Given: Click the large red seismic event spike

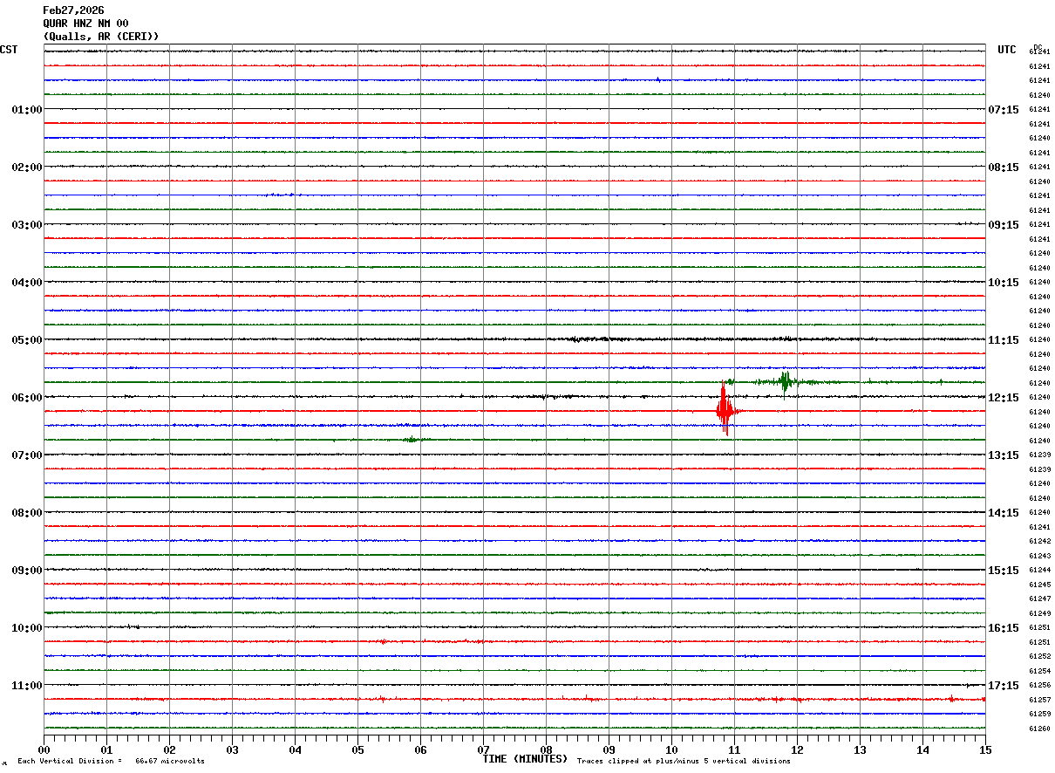Looking at the screenshot, I should 724,409.
